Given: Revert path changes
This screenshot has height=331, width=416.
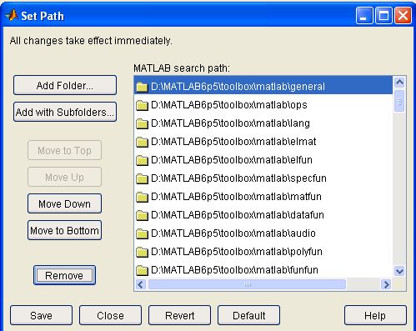Looking at the screenshot, I should pyautogui.click(x=179, y=315).
